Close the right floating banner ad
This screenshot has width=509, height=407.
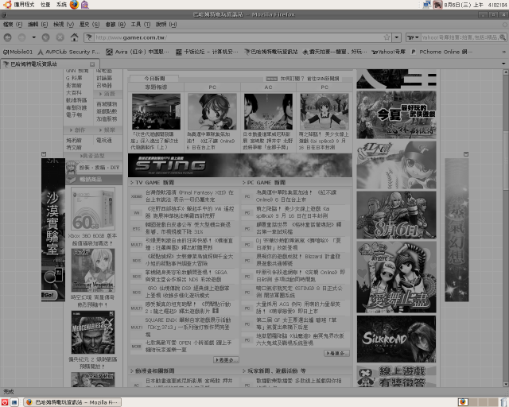(466, 154)
